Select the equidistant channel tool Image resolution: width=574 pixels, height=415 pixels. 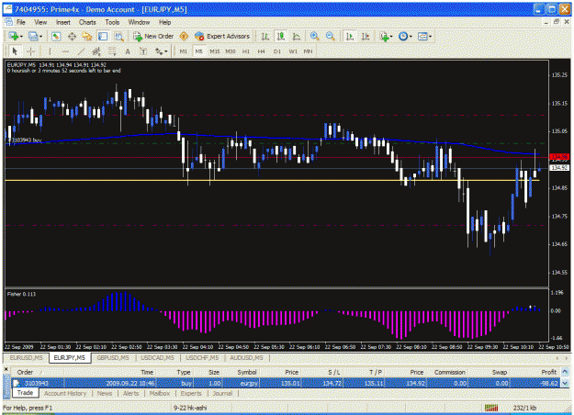tap(96, 51)
